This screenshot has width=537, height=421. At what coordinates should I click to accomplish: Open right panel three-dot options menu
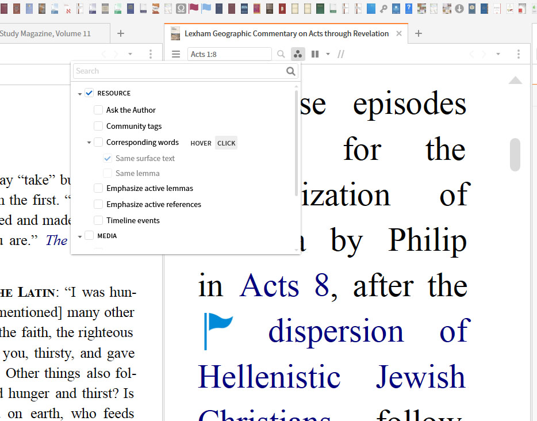point(519,54)
